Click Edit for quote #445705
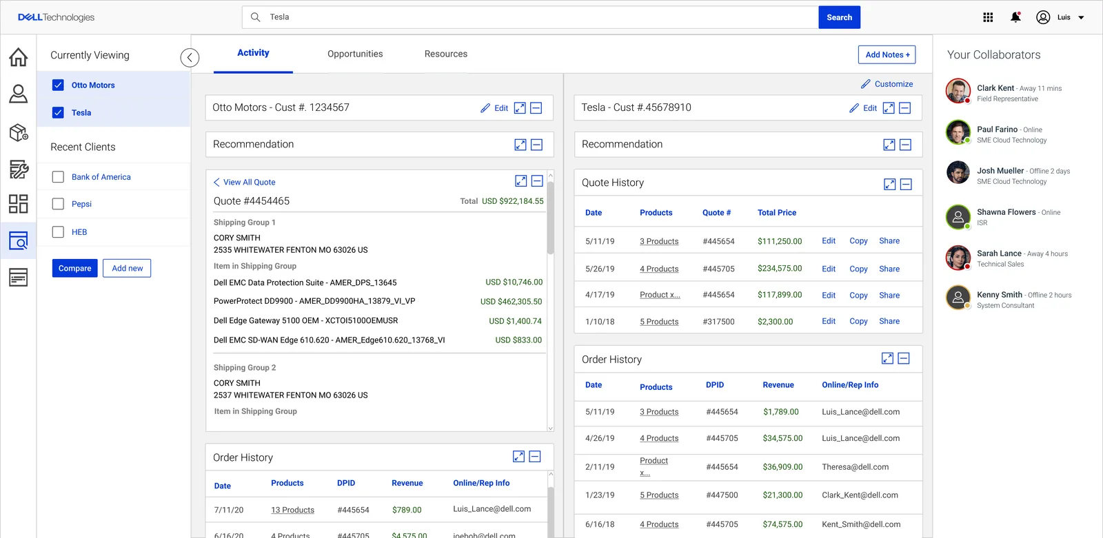 (x=829, y=269)
